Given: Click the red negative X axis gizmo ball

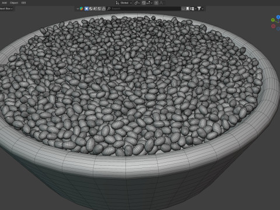Looking at the screenshot, I should tap(273, 26).
